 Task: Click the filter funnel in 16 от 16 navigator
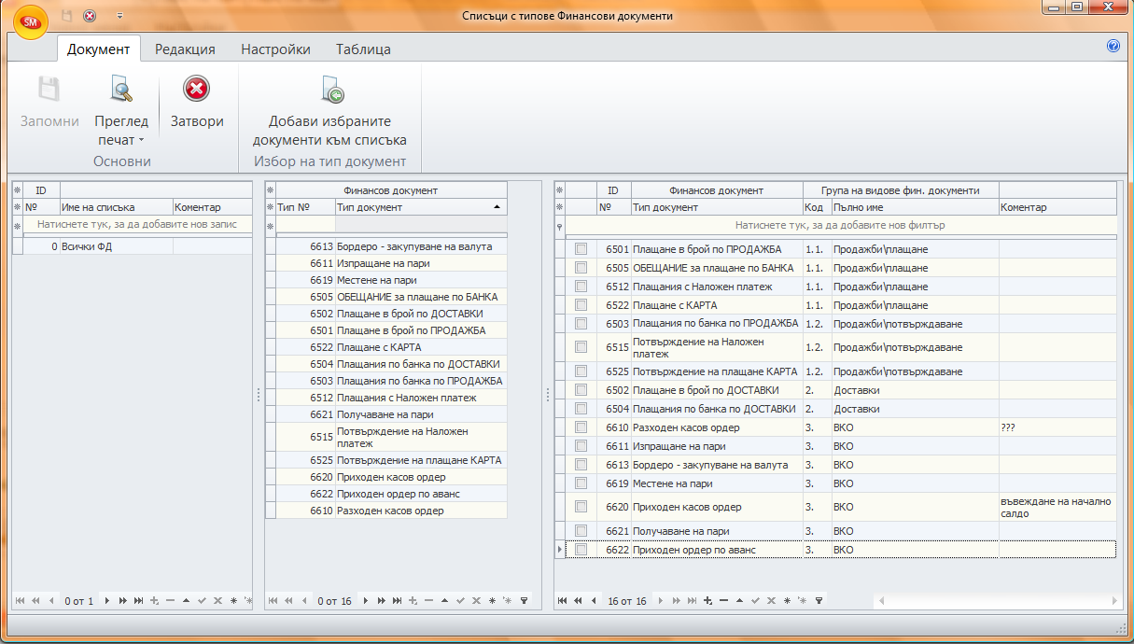tap(819, 601)
